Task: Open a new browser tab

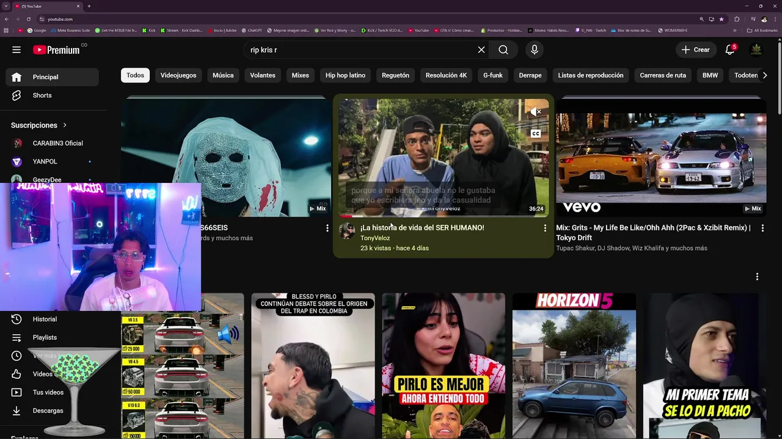Action: [89, 6]
